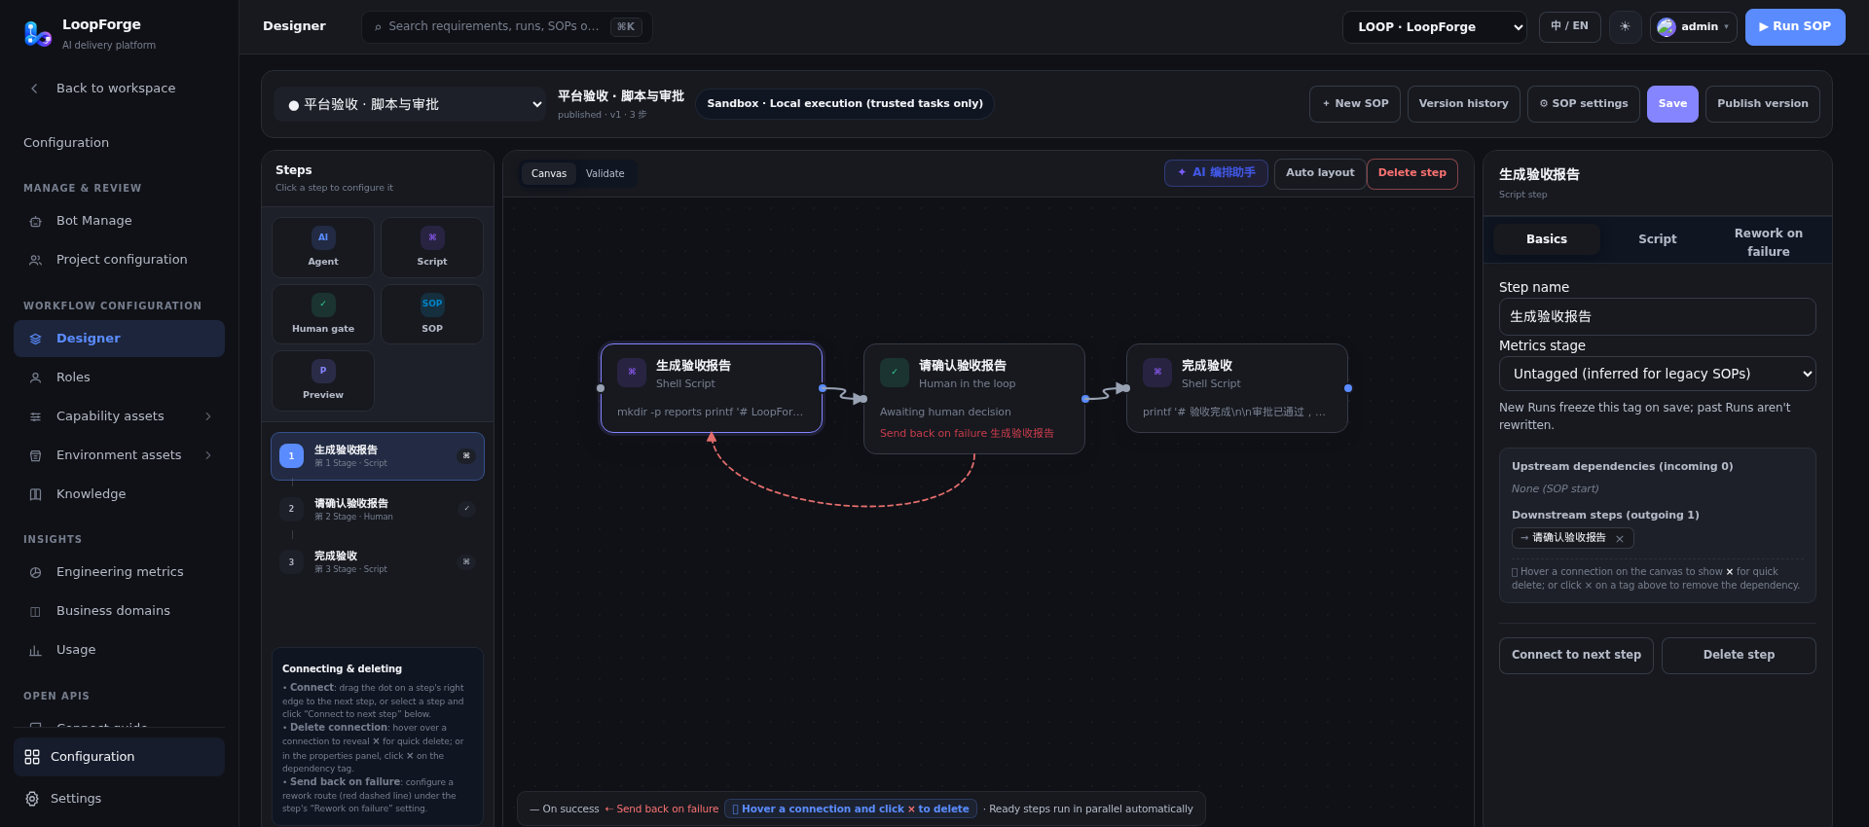1869x827 pixels.
Task: Open Version history
Action: 1463,104
